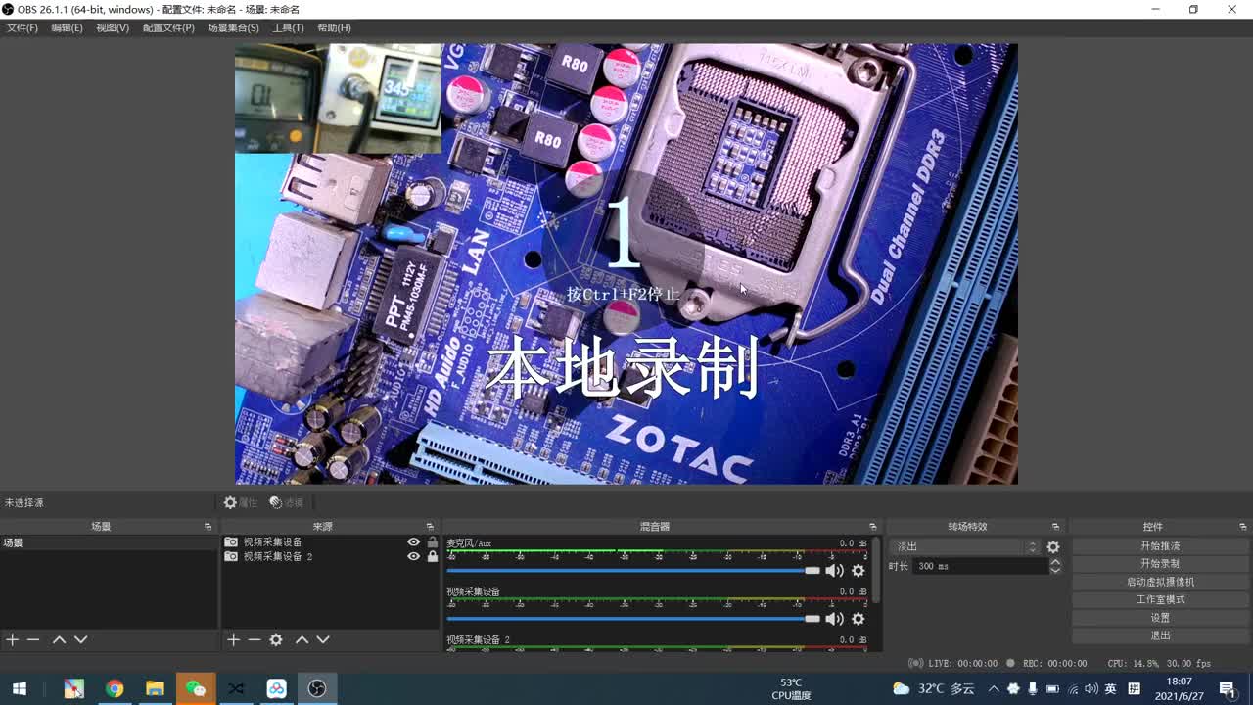Undock the 场景 panel
1253x705 pixels.
coord(208,527)
